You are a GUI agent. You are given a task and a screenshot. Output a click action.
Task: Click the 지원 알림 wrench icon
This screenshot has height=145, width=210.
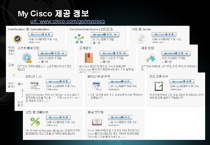[x=150, y=58]
